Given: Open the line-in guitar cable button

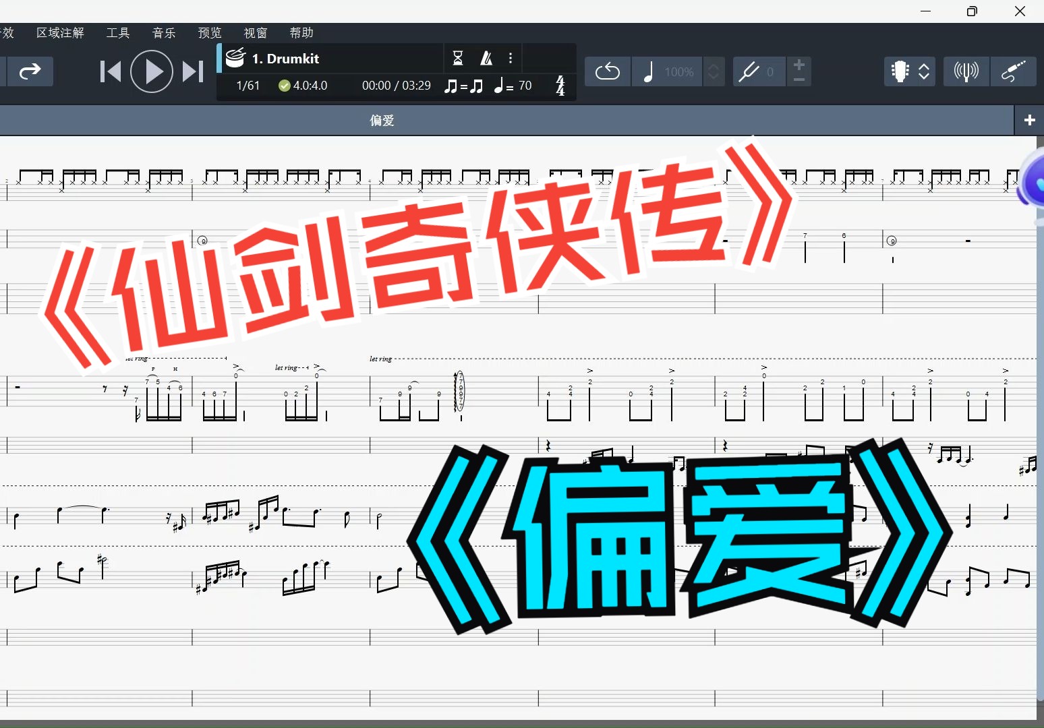Looking at the screenshot, I should pyautogui.click(x=1013, y=71).
